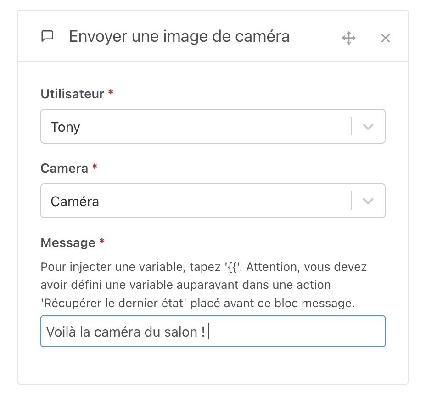Click the dialog title 'Envoyer une image de caméra'
The image size is (426, 405).
(x=179, y=36)
